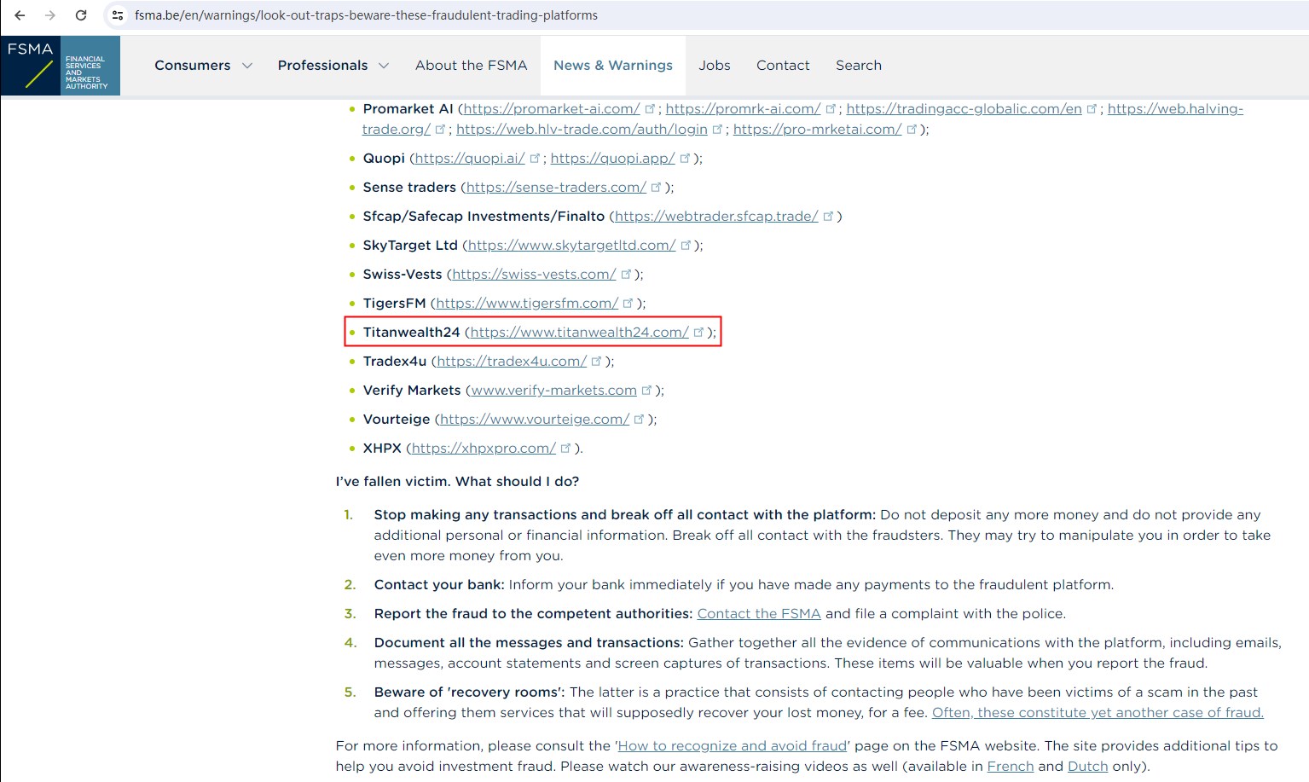Expand the Consumers dropdown chevron
The height and width of the screenshot is (782, 1309).
[x=247, y=66]
